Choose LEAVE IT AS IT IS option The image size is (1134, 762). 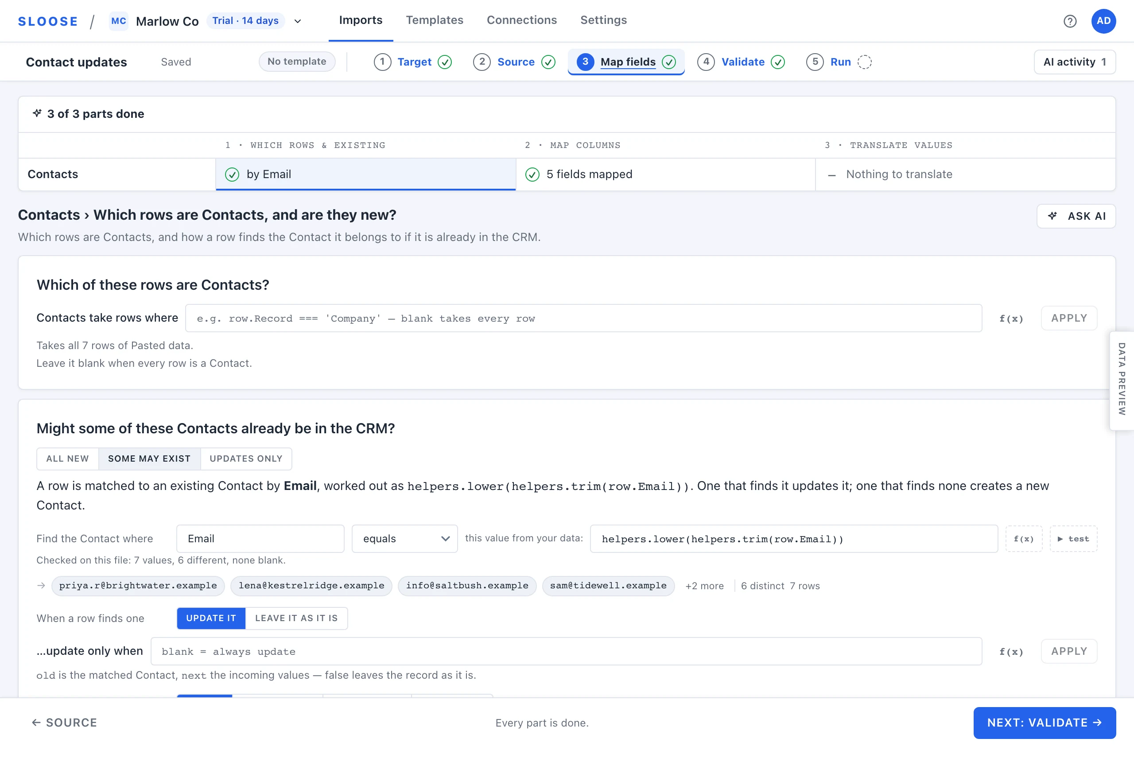coord(296,618)
